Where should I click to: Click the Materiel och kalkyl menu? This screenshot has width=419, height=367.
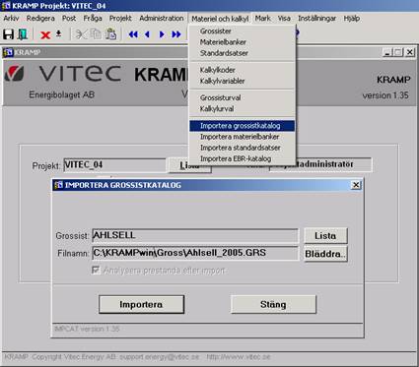tap(220, 19)
